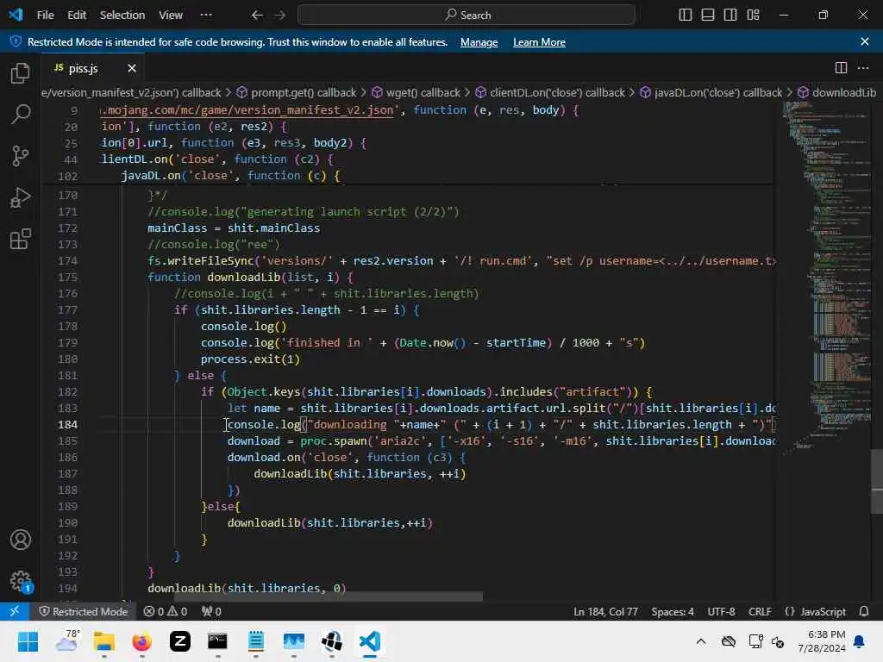Viewport: 883px width, 662px height.
Task: Open Customize Layout options
Action: pyautogui.click(x=754, y=16)
